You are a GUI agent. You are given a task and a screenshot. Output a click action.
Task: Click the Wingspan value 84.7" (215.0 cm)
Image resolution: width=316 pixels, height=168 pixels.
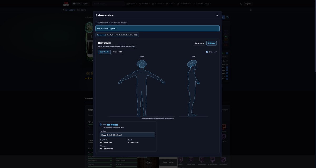coord(106,149)
